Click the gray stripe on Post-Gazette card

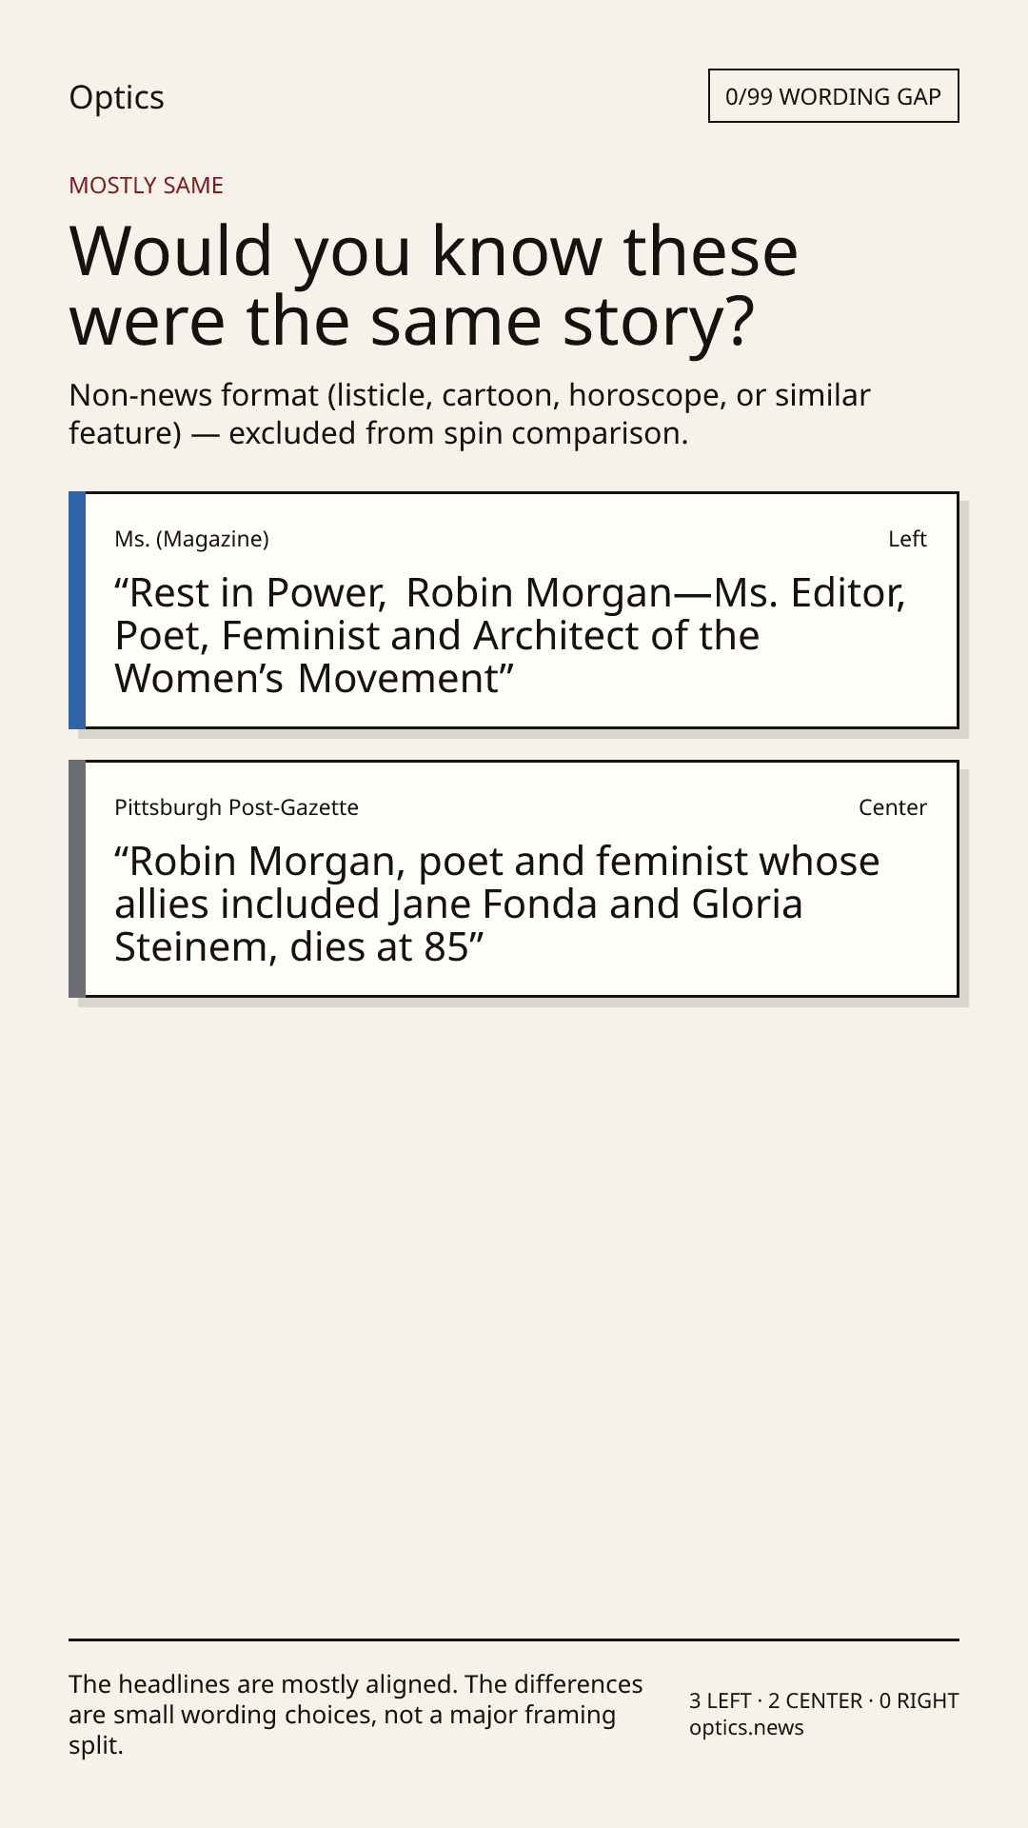pos(77,879)
